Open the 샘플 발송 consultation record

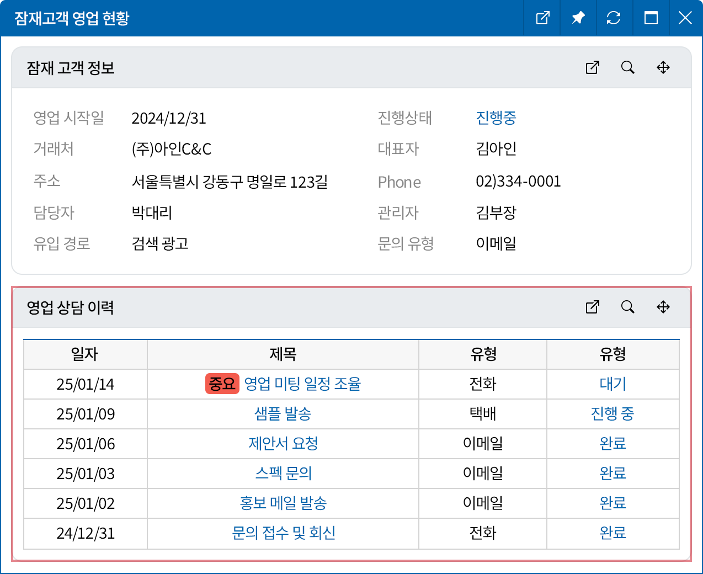click(x=283, y=413)
